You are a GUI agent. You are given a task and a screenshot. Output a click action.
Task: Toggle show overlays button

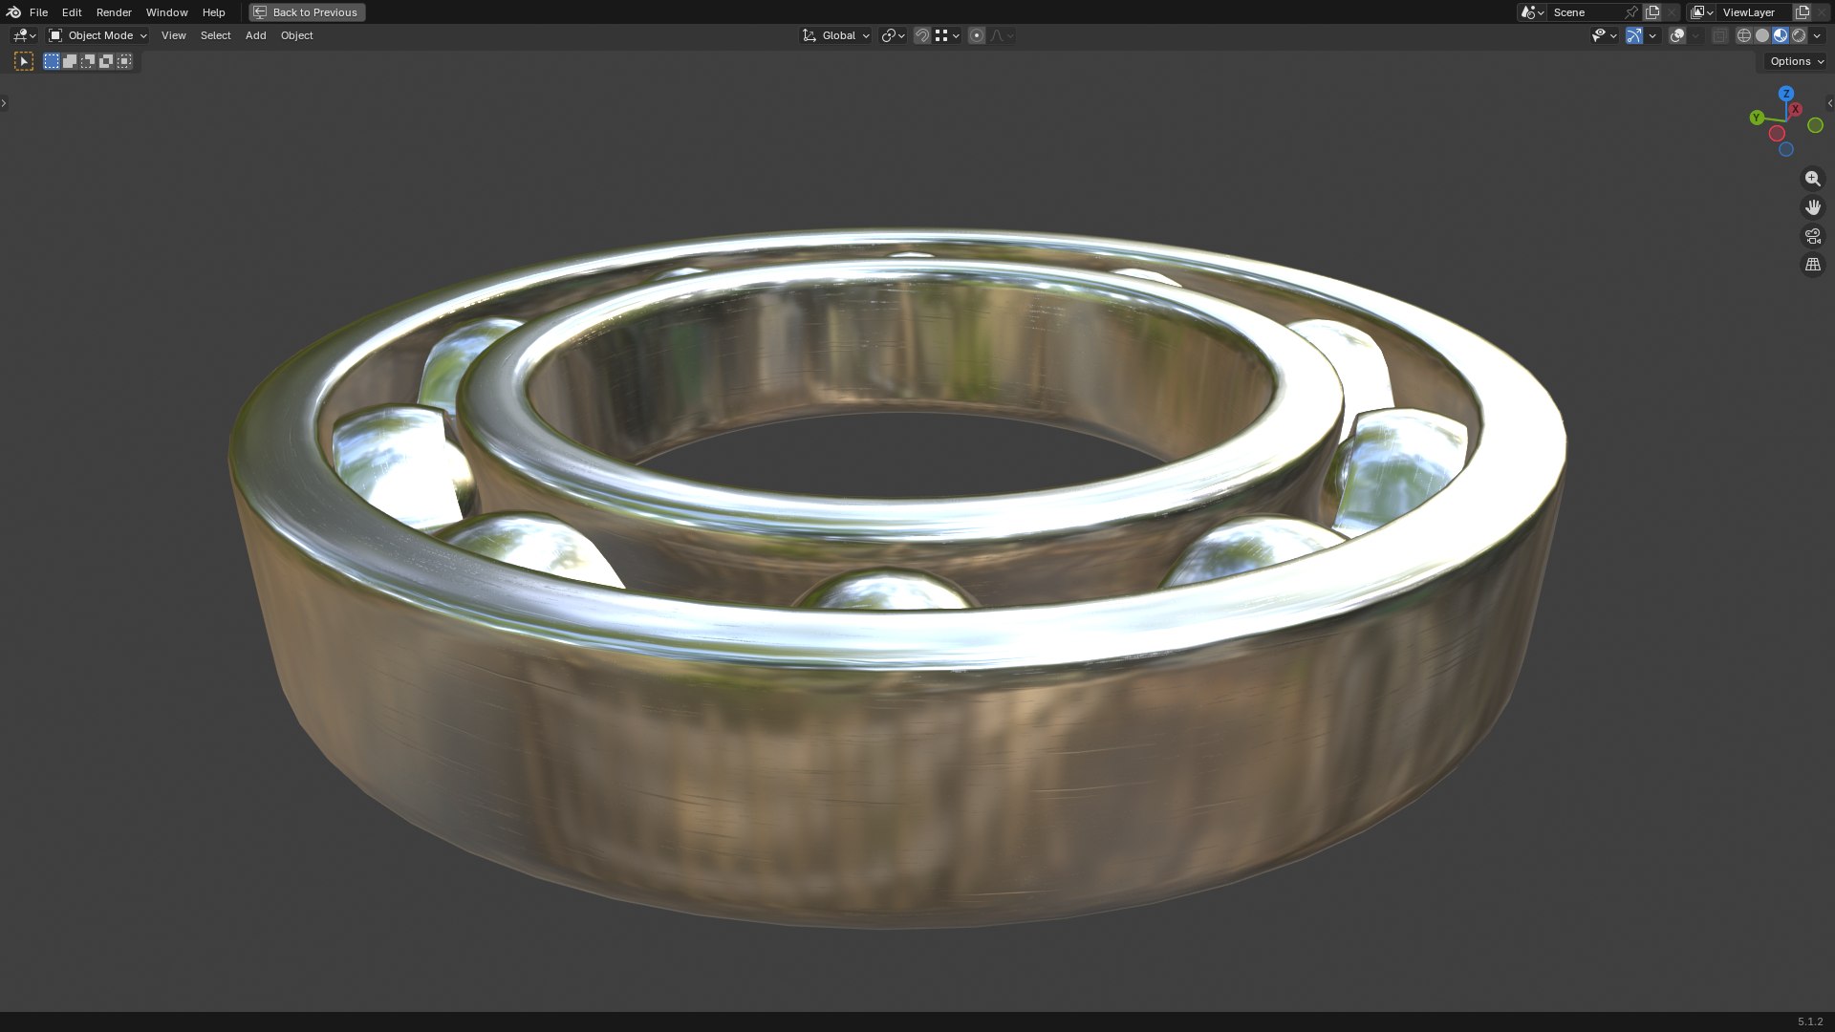tap(1677, 35)
